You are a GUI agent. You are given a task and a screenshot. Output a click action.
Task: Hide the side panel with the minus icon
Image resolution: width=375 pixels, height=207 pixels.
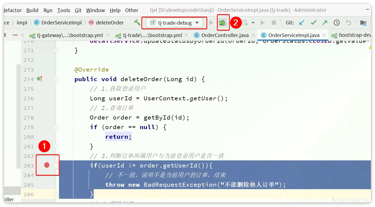15,35
